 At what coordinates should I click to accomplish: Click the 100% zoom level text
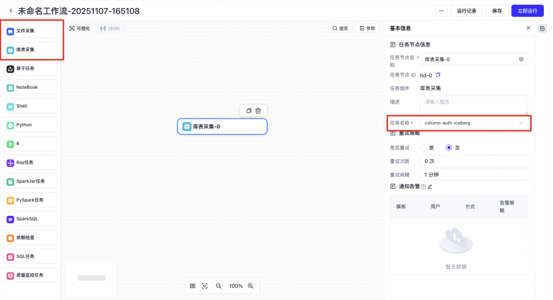236,286
